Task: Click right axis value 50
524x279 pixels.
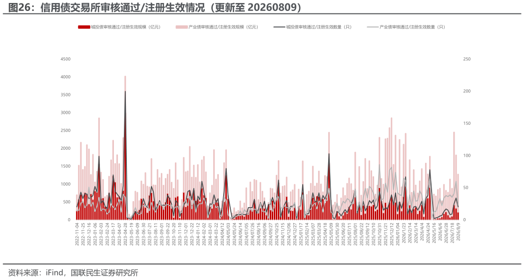Action: tap(466, 188)
